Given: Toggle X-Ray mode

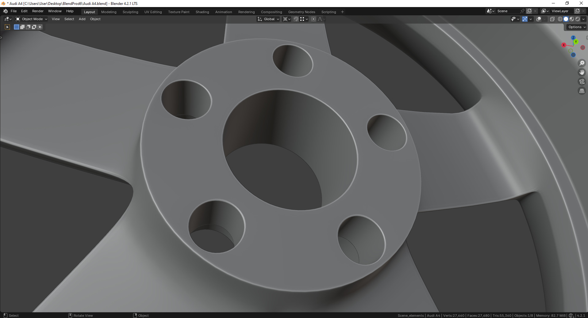Looking at the screenshot, I should (552, 19).
